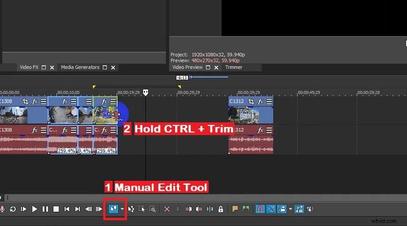Pick the Zoom Edit Tool magnifier
407x226 pixels.
[x=152, y=209]
